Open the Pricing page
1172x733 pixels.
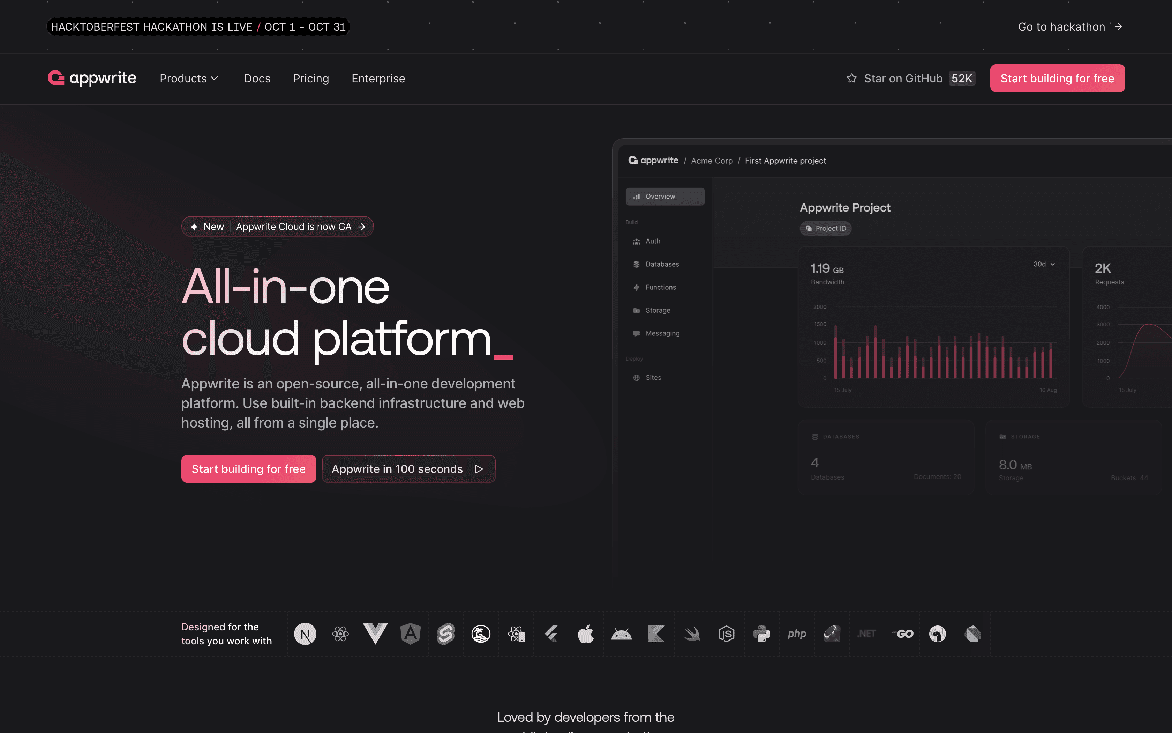click(x=311, y=78)
